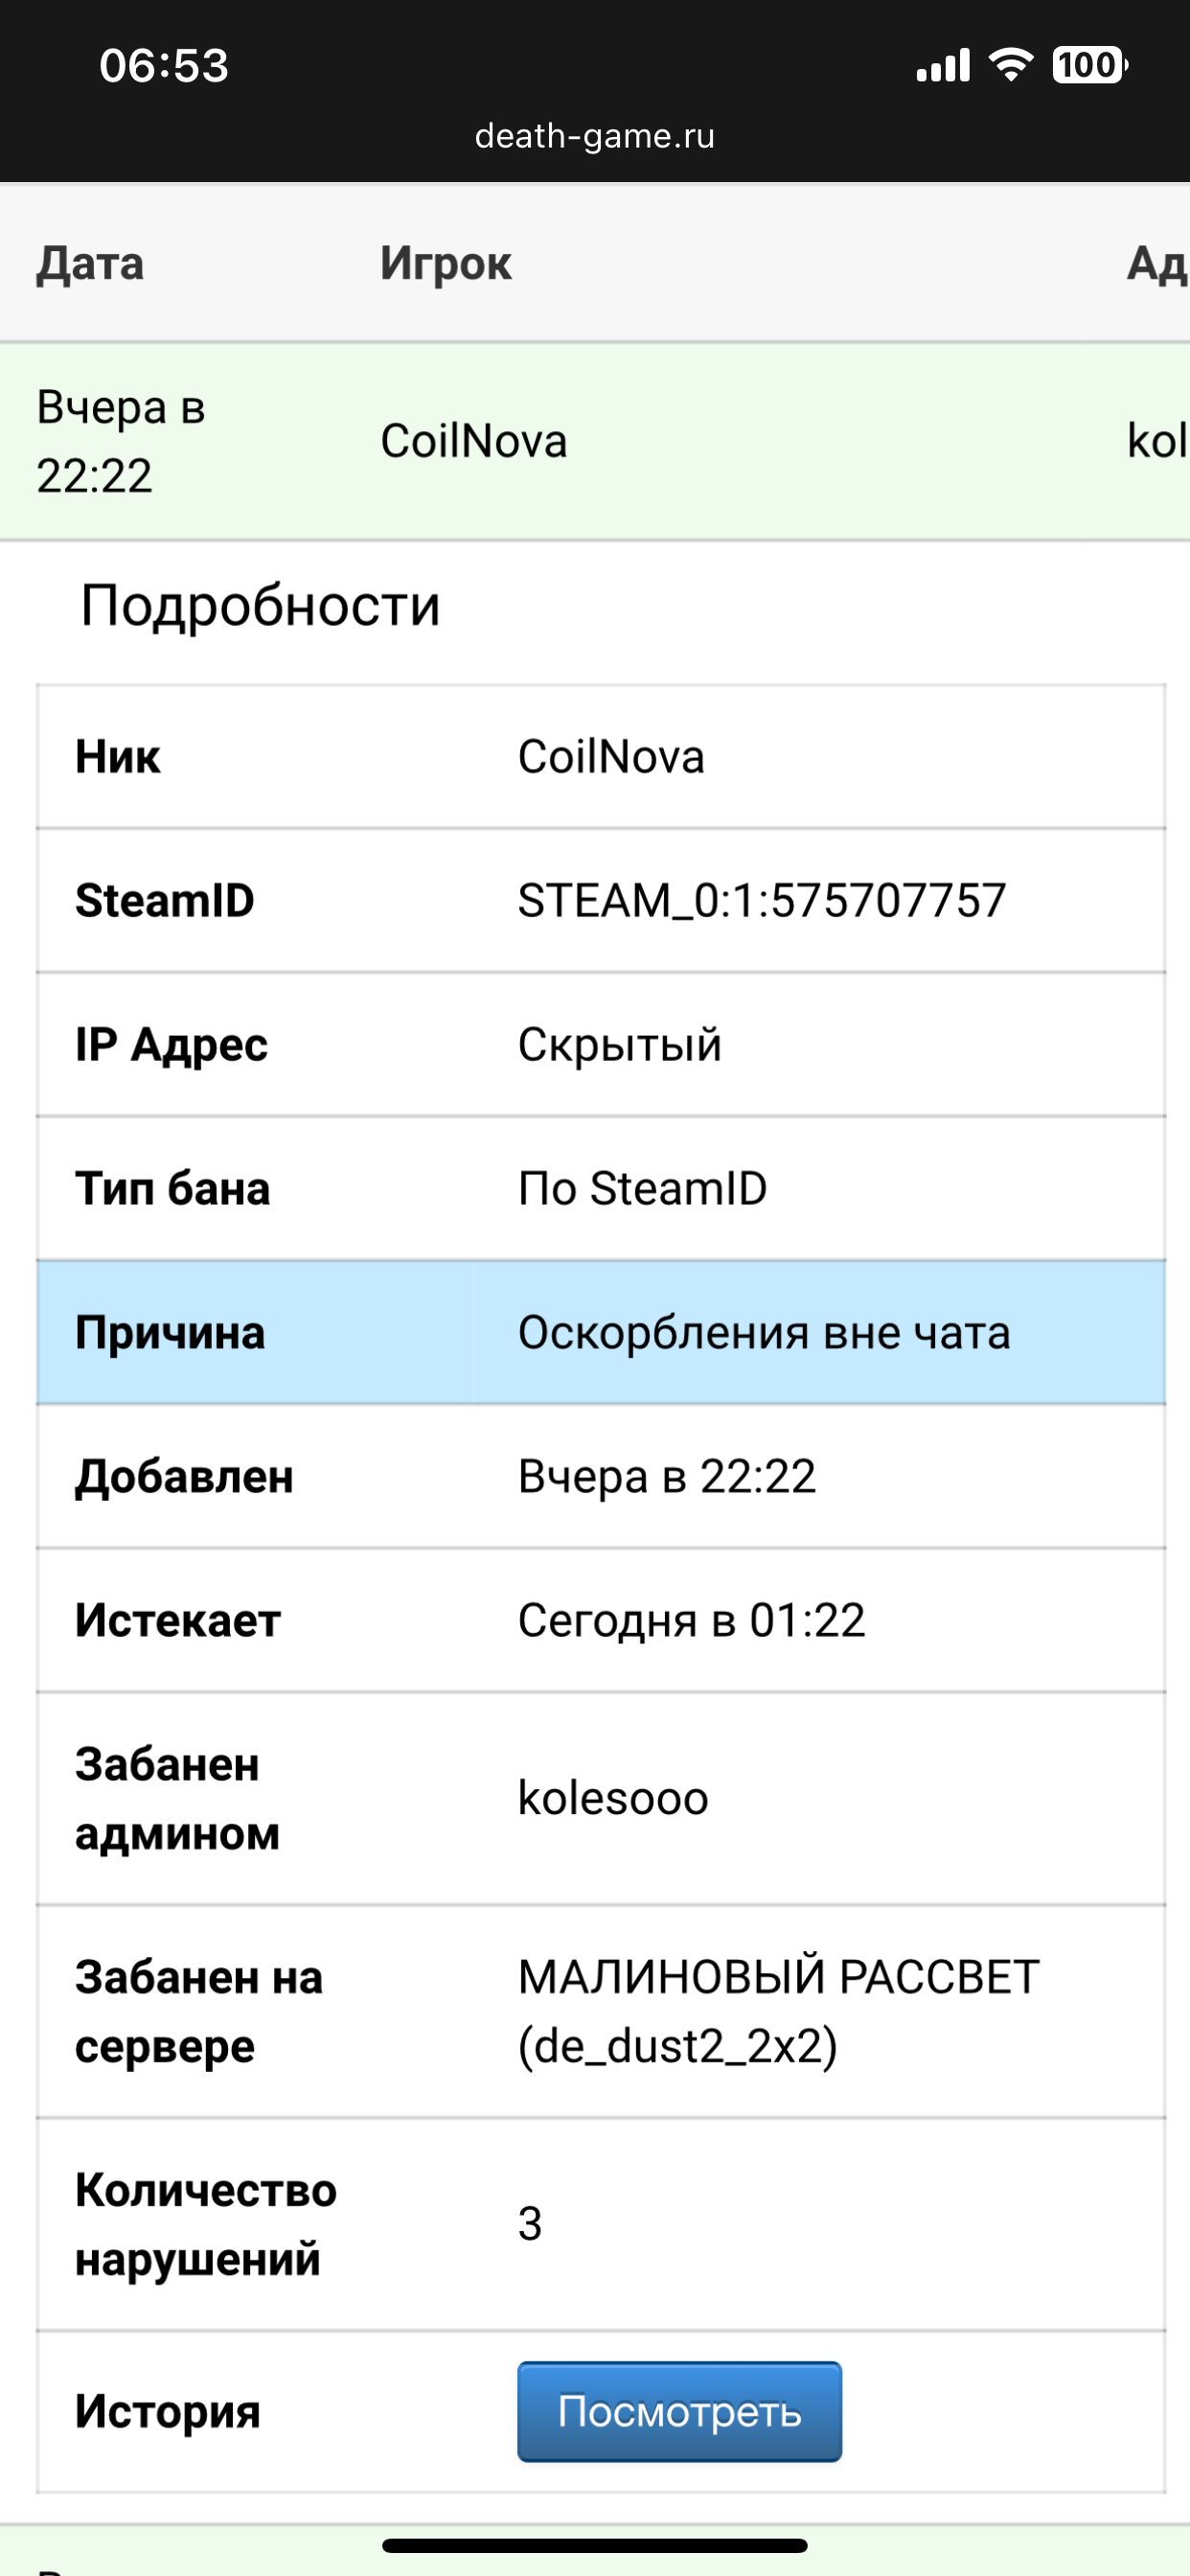Image resolution: width=1190 pixels, height=2576 pixels.
Task: Tap the highlighted Причина row
Action: coord(601,1332)
